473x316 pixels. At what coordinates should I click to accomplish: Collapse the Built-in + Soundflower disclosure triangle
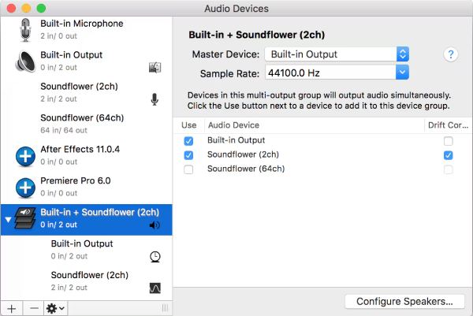coord(8,219)
